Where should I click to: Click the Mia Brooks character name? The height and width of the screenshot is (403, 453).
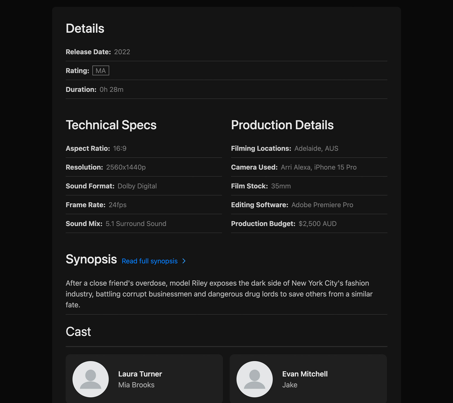tap(136, 385)
